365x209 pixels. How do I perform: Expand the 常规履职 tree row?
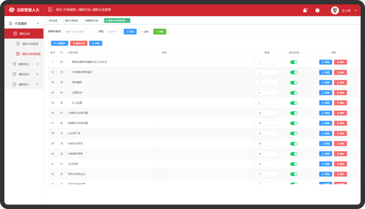[70, 82]
